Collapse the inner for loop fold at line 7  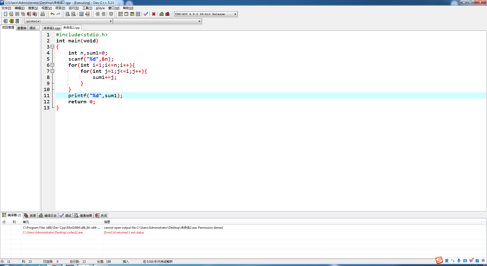click(53, 71)
